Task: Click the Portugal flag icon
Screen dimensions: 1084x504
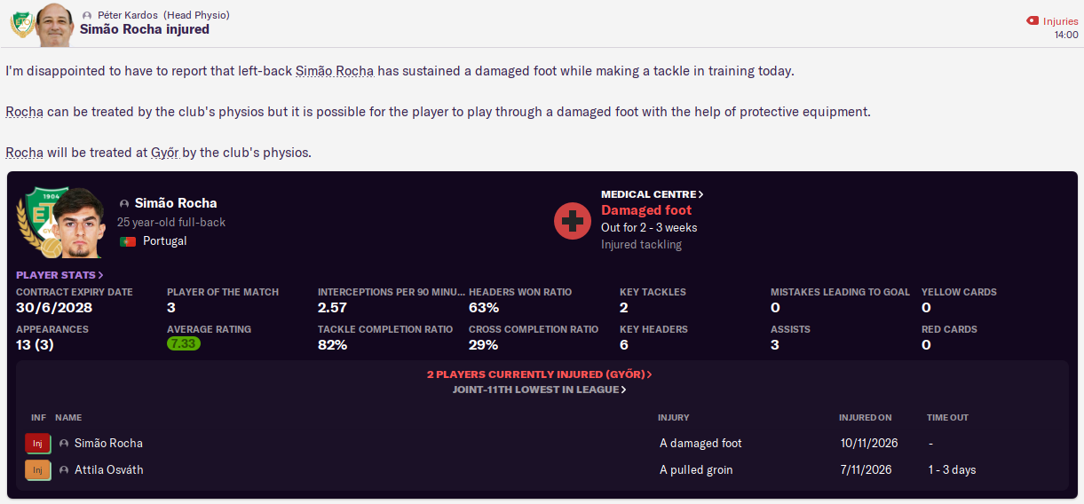Action: 128,241
